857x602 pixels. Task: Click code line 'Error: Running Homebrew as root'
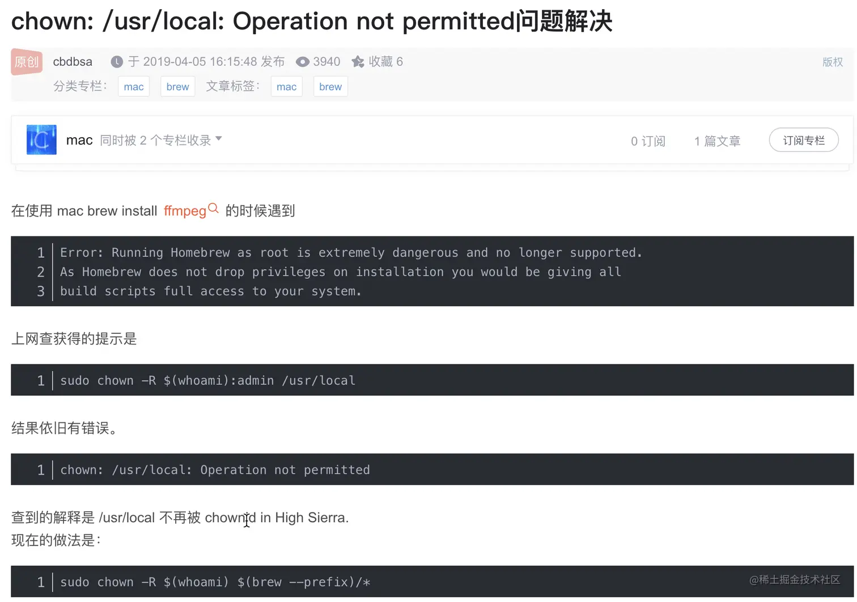(351, 252)
